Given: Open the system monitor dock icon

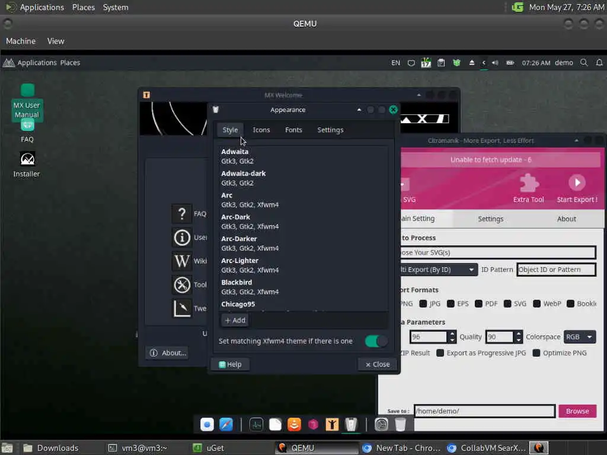Looking at the screenshot, I should coord(256,424).
